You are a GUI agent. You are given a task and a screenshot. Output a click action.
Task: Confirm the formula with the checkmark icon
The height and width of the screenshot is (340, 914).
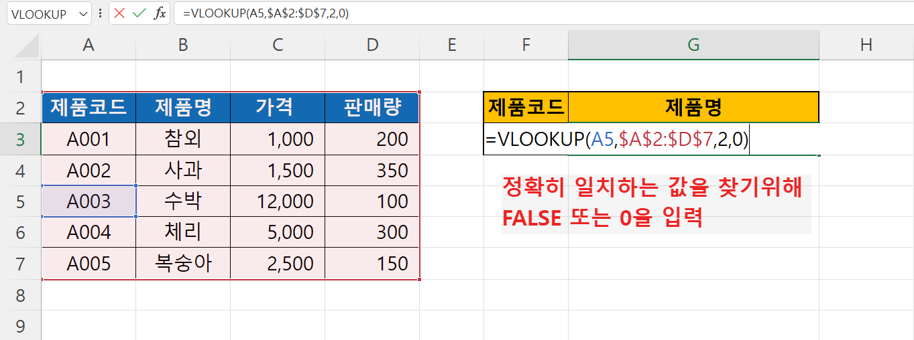pos(139,13)
